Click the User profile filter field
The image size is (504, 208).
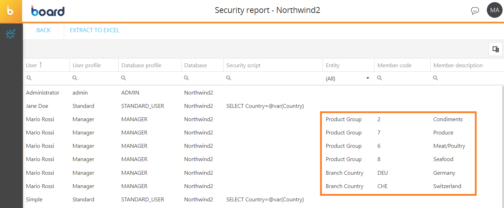(94, 78)
